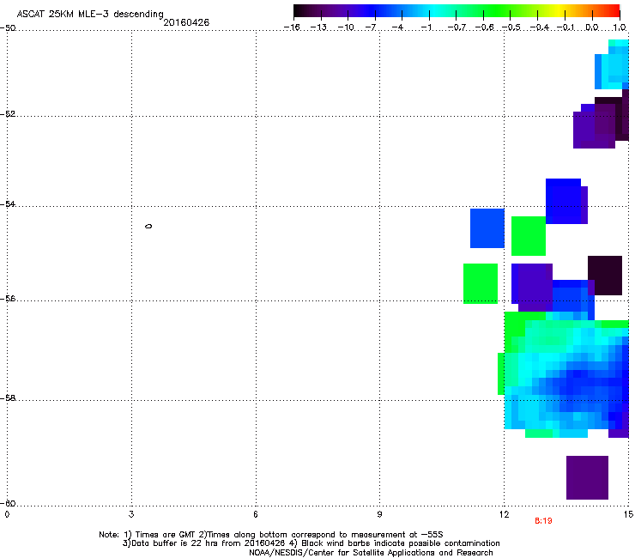Click the -13 color bar label

click(318, 27)
